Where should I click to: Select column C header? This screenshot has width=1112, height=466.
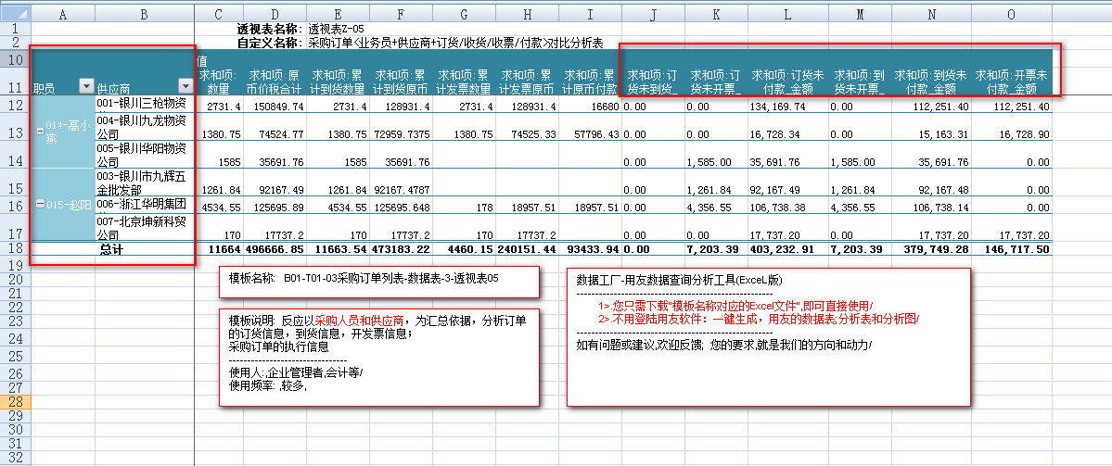point(218,15)
